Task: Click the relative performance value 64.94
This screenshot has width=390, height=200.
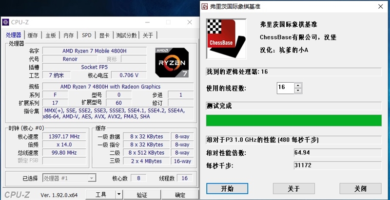Action: (x=337, y=152)
